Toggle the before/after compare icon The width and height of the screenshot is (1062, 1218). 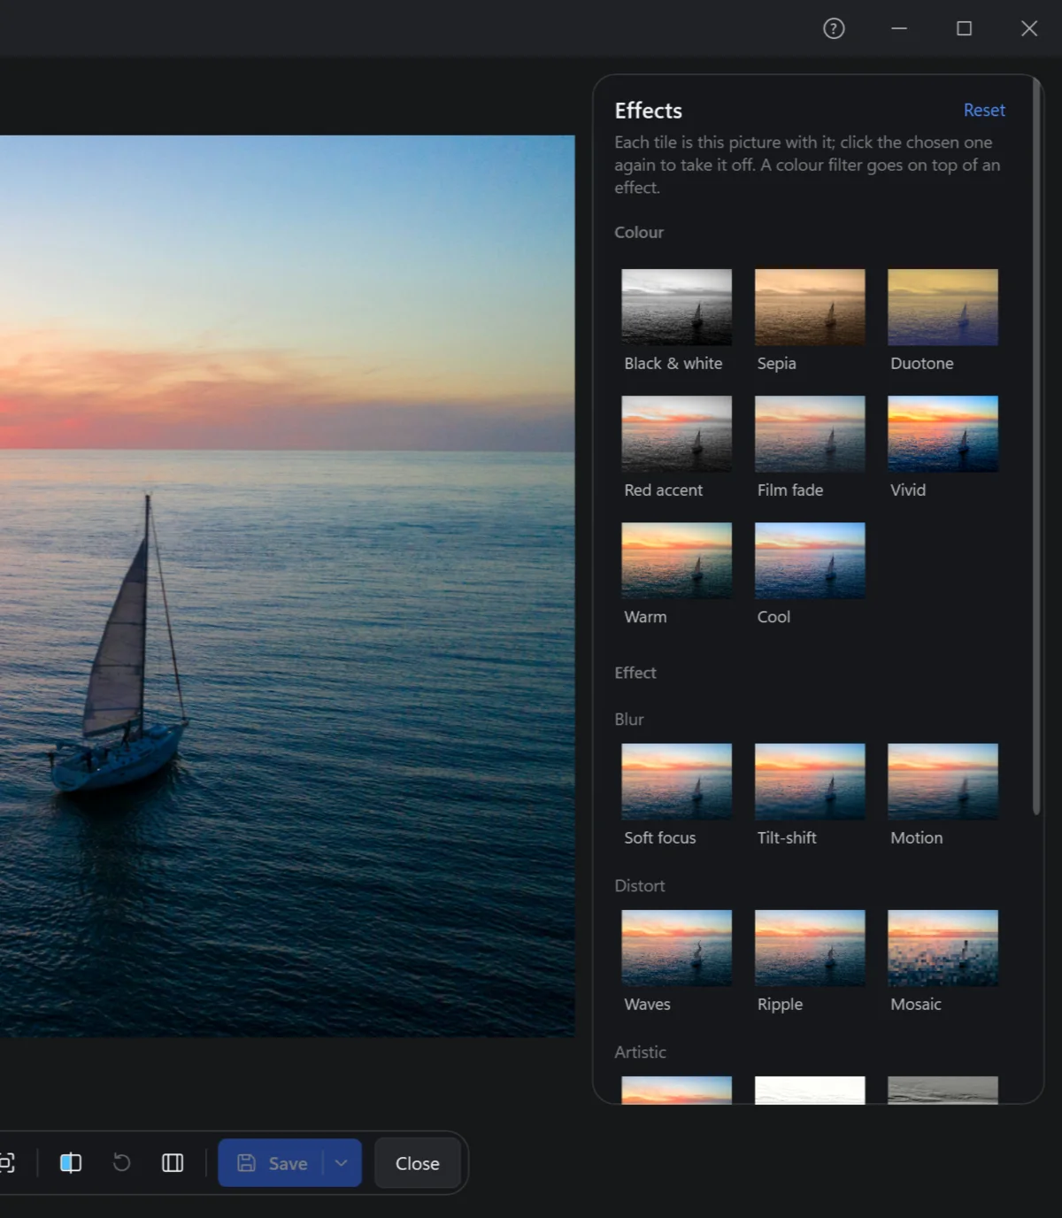pos(71,1162)
